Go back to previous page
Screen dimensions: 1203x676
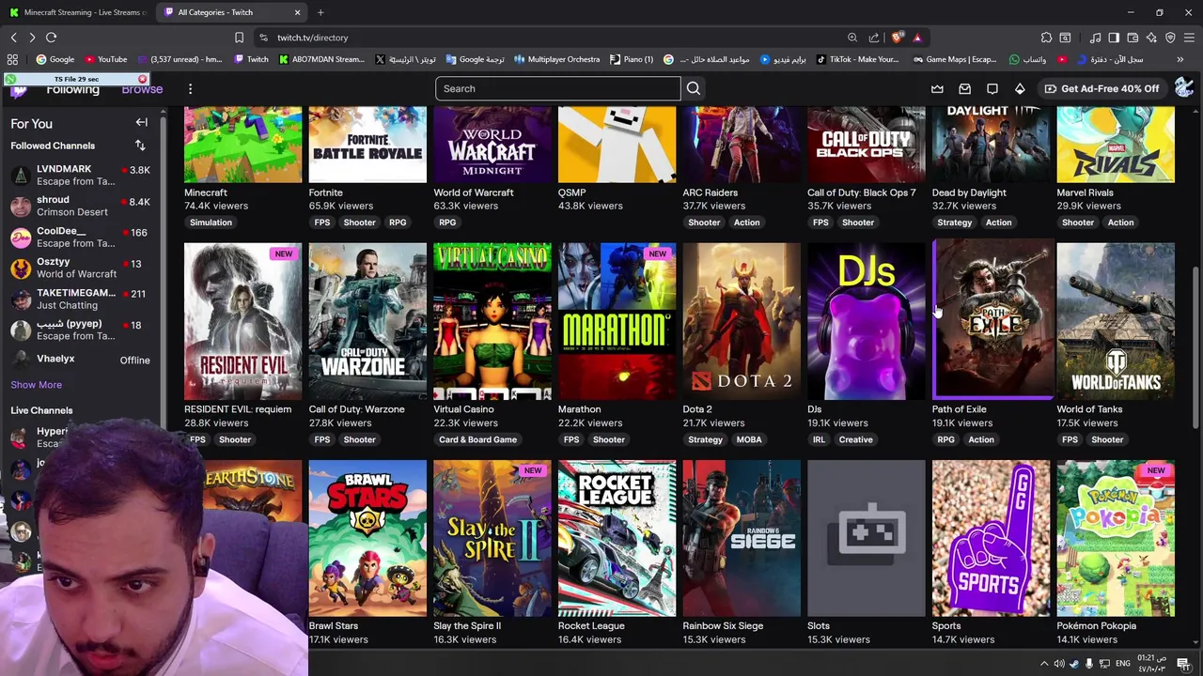(13, 38)
